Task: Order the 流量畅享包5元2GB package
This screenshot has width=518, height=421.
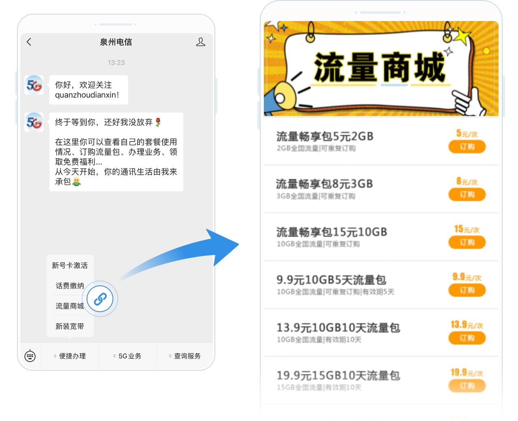Action: [x=467, y=147]
